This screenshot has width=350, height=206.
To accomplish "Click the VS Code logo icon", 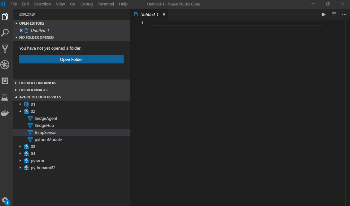I will 3,4.
